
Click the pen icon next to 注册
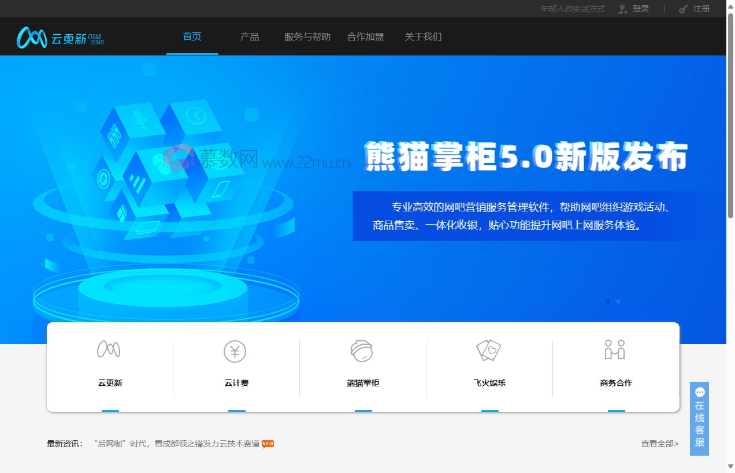(x=683, y=9)
